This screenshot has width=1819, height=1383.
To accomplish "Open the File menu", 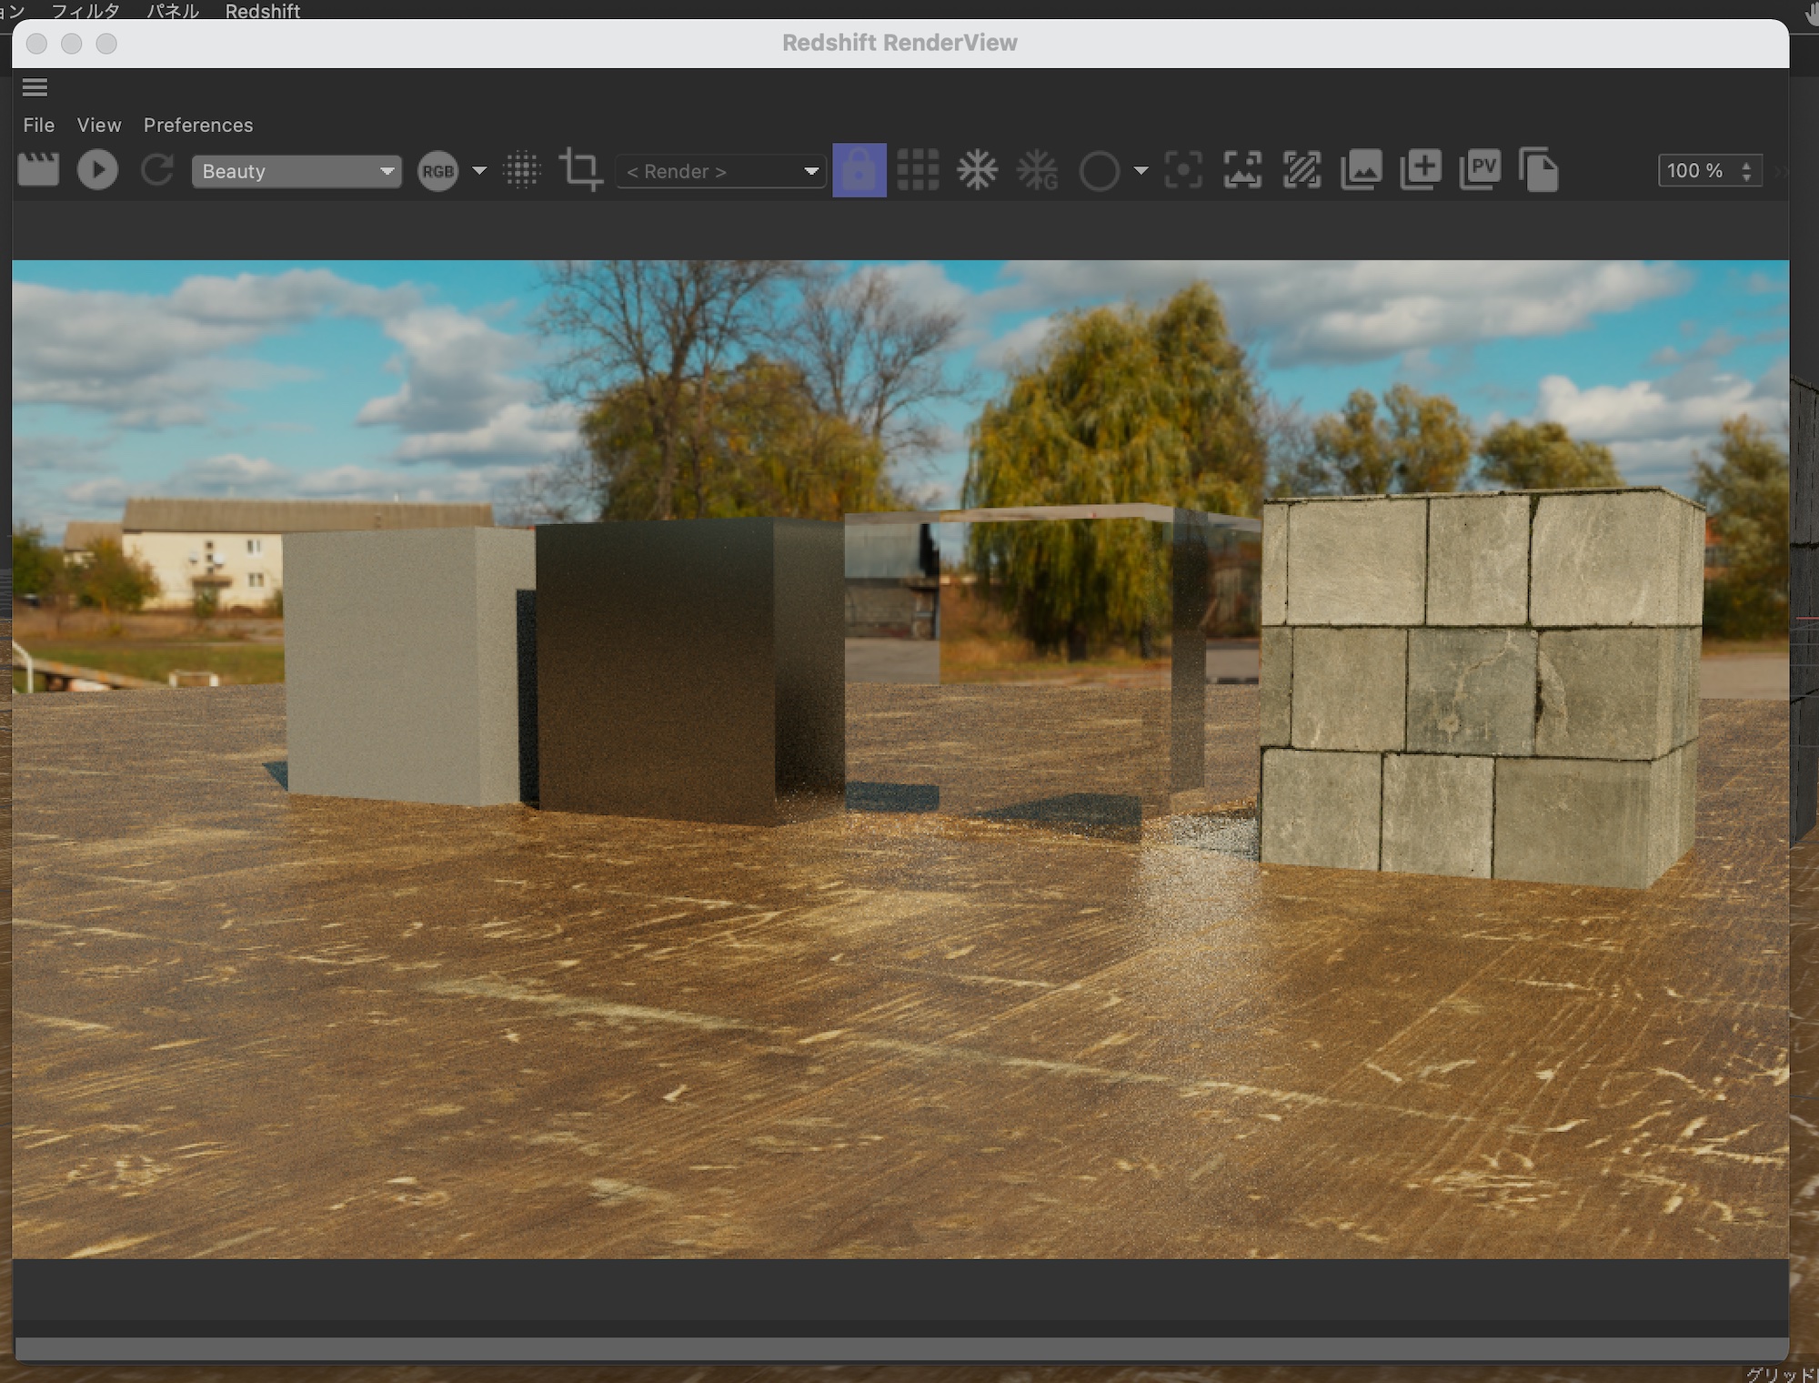I will (39, 125).
